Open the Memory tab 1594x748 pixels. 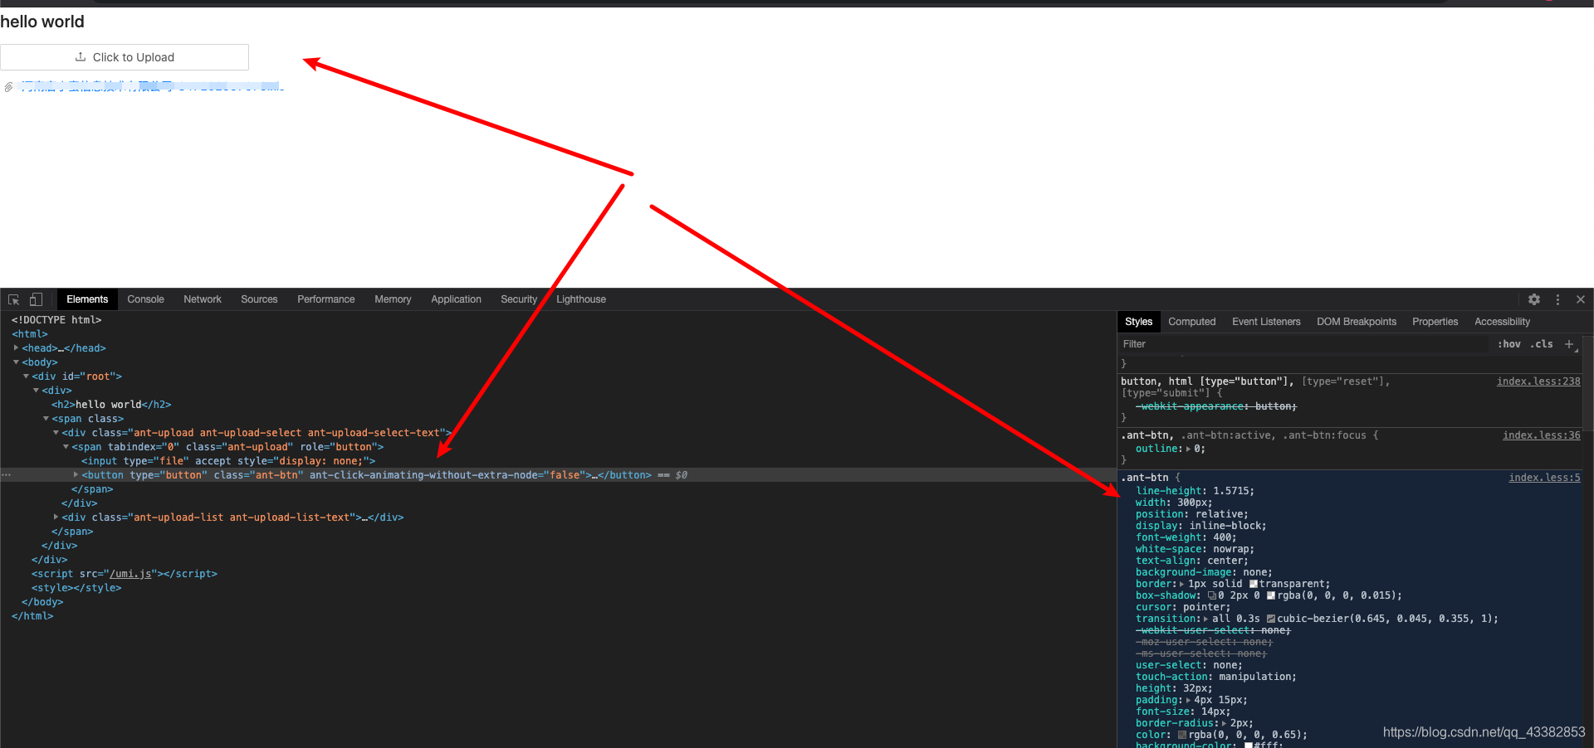pos(393,299)
